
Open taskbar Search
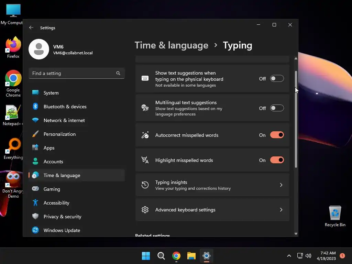161,256
